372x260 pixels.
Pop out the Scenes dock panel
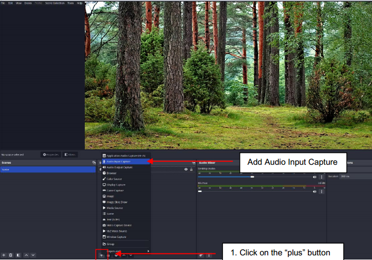coord(94,163)
